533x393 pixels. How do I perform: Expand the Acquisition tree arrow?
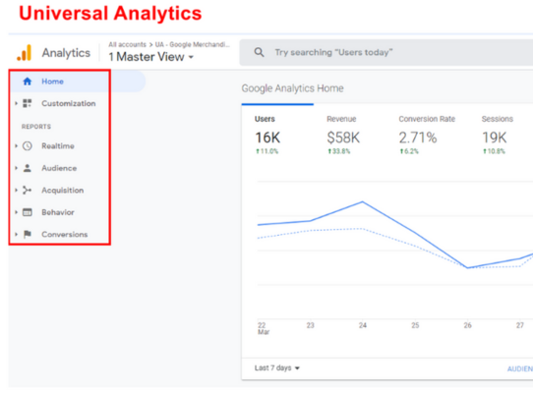[x=16, y=191]
